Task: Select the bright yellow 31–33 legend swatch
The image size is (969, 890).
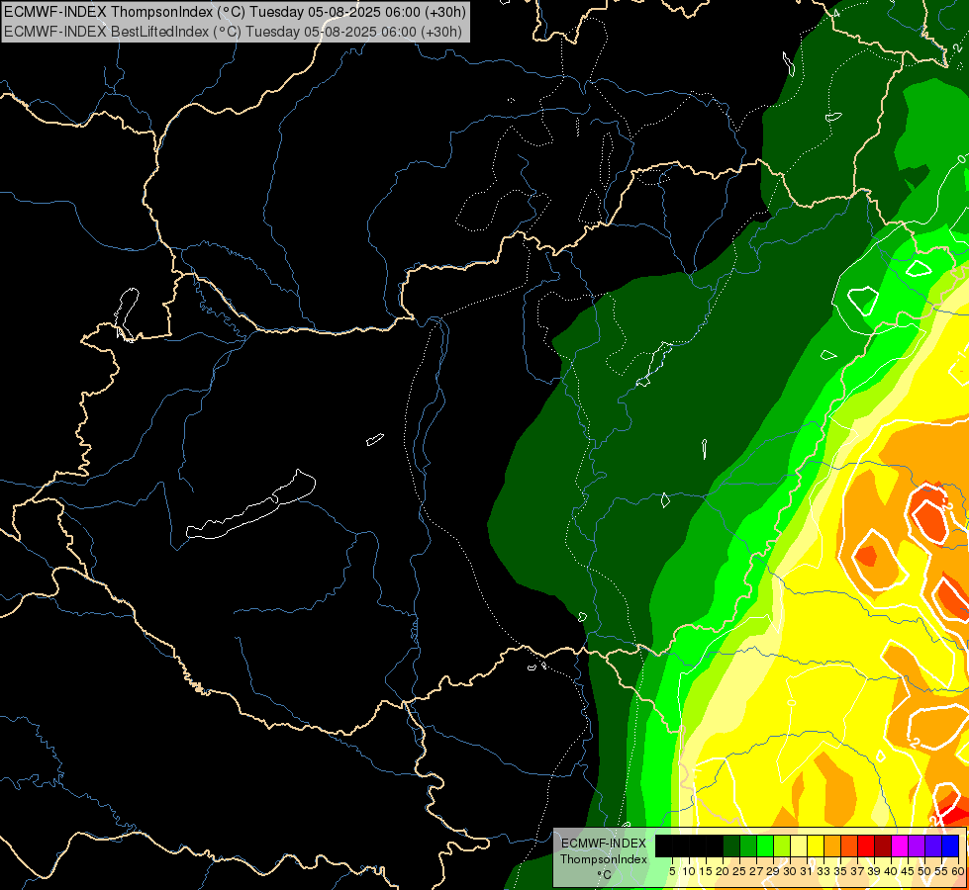Action: pyautogui.click(x=816, y=846)
